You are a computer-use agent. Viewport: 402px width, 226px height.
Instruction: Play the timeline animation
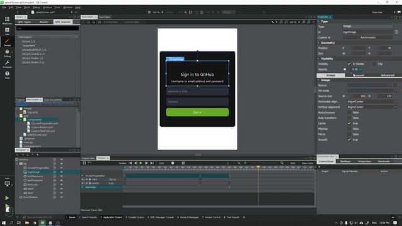click(x=141, y=163)
